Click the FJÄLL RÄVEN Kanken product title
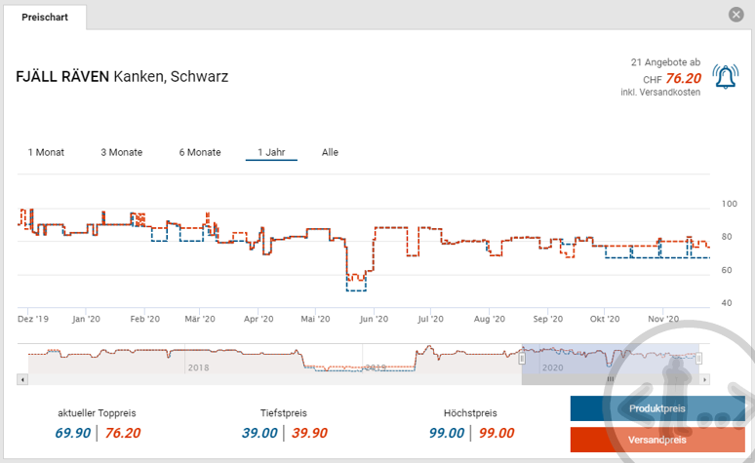The width and height of the screenshot is (755, 463). click(122, 76)
